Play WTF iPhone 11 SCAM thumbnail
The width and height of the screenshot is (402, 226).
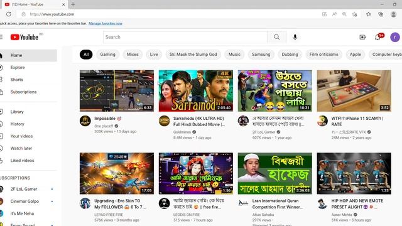pos(354,90)
